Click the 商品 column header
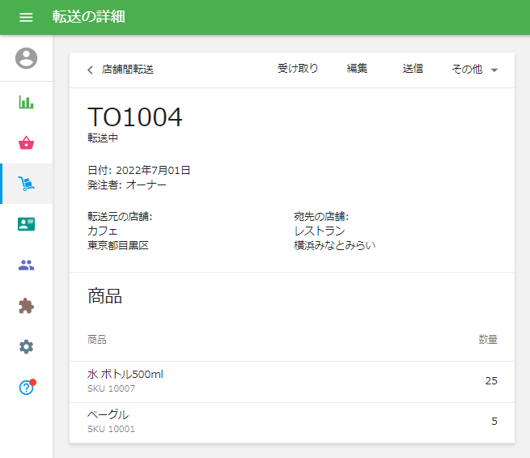Image resolution: width=530 pixels, height=458 pixels. 97,340
